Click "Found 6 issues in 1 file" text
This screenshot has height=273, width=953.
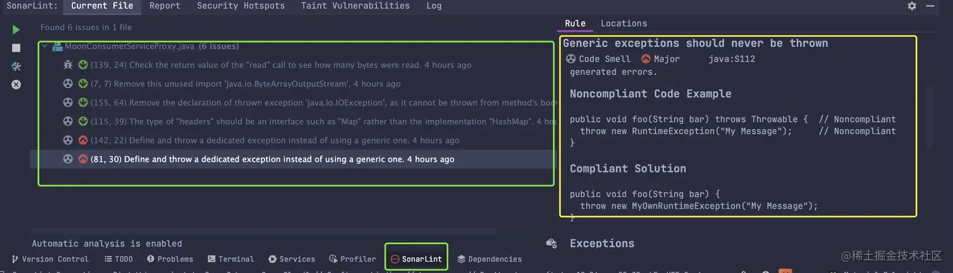pyautogui.click(x=86, y=27)
